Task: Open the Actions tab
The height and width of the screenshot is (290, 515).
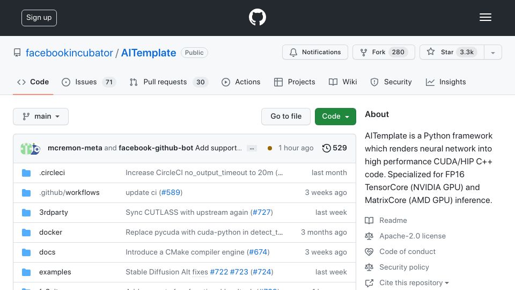Action: [x=241, y=82]
